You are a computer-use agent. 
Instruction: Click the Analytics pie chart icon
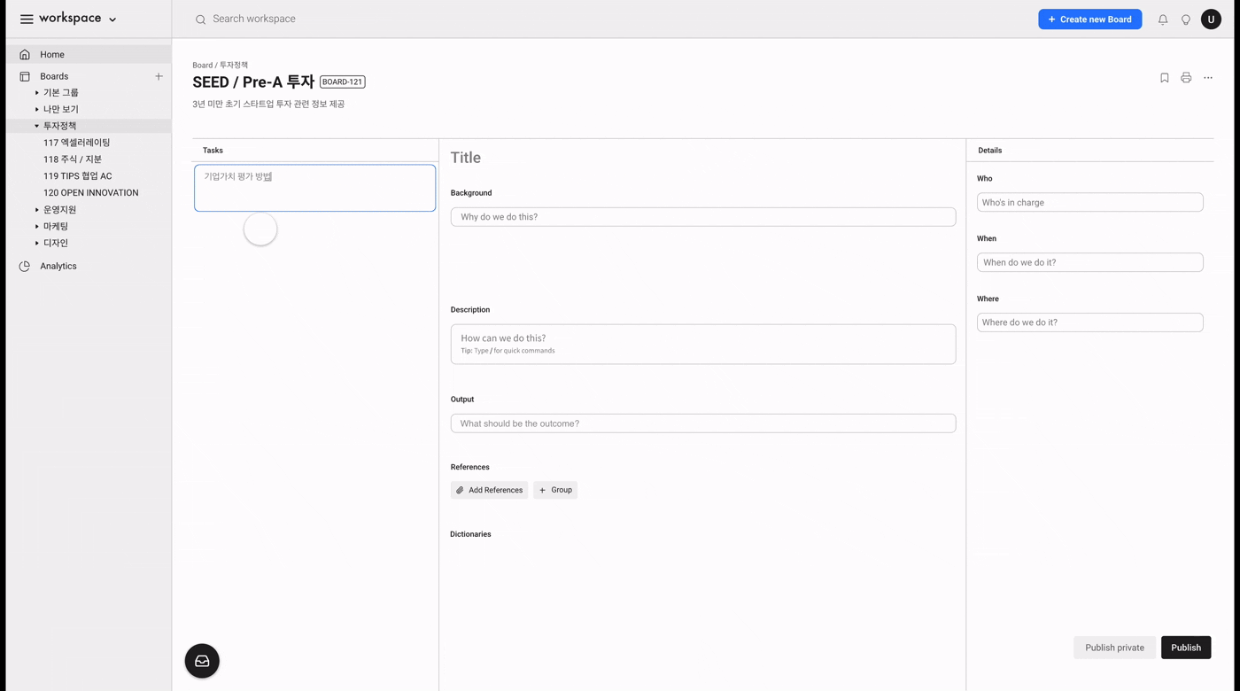coord(25,266)
